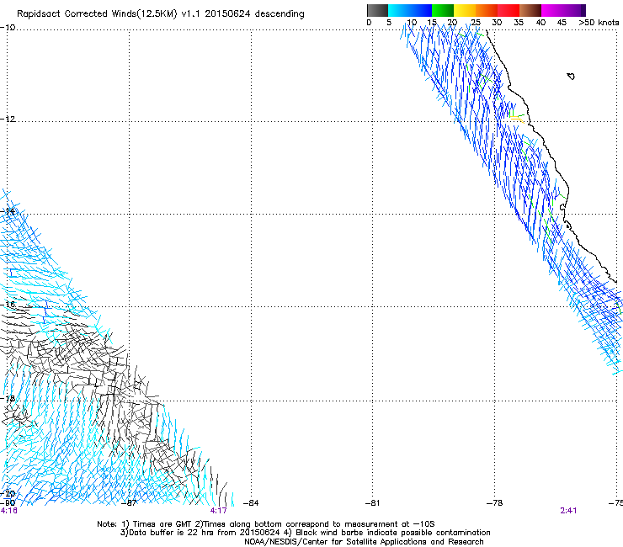Click the '35' label under the color bar
Screen dimensions: 623x547
coord(519,23)
